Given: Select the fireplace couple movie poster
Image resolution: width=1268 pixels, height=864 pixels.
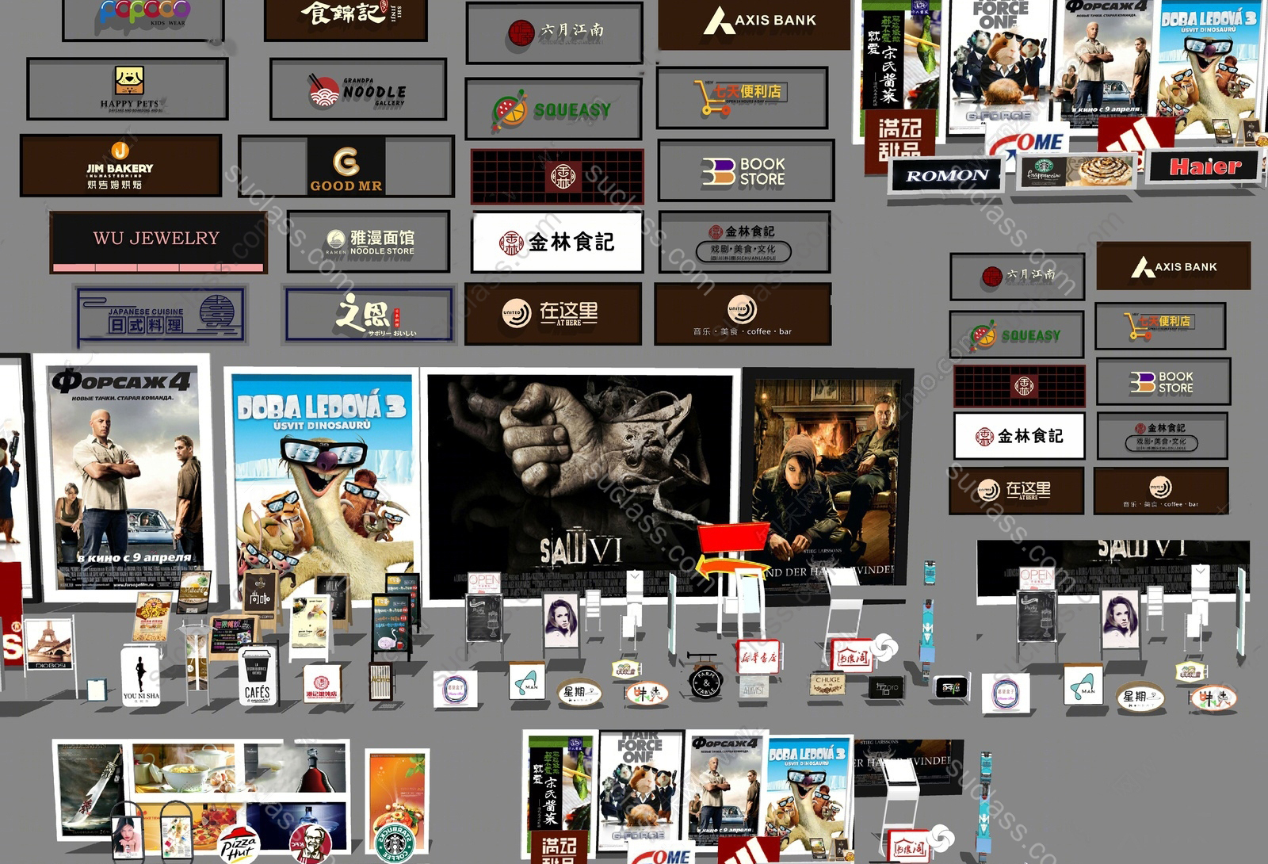Looking at the screenshot, I should pos(827,476).
